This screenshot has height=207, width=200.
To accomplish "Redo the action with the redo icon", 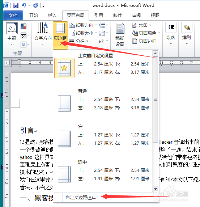I will tap(35, 5).
